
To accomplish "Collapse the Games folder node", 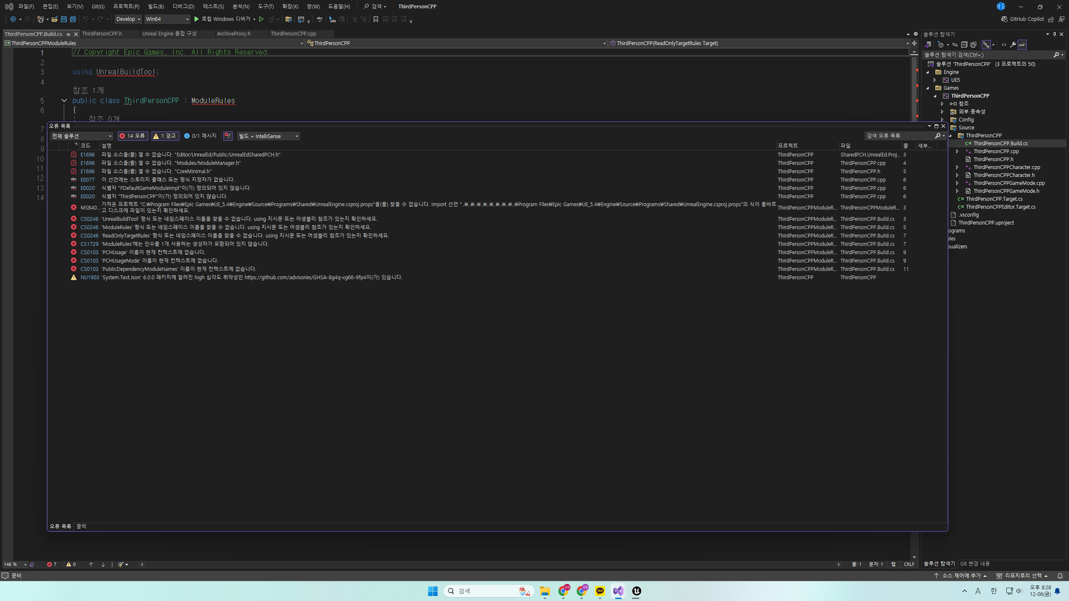I will [928, 88].
